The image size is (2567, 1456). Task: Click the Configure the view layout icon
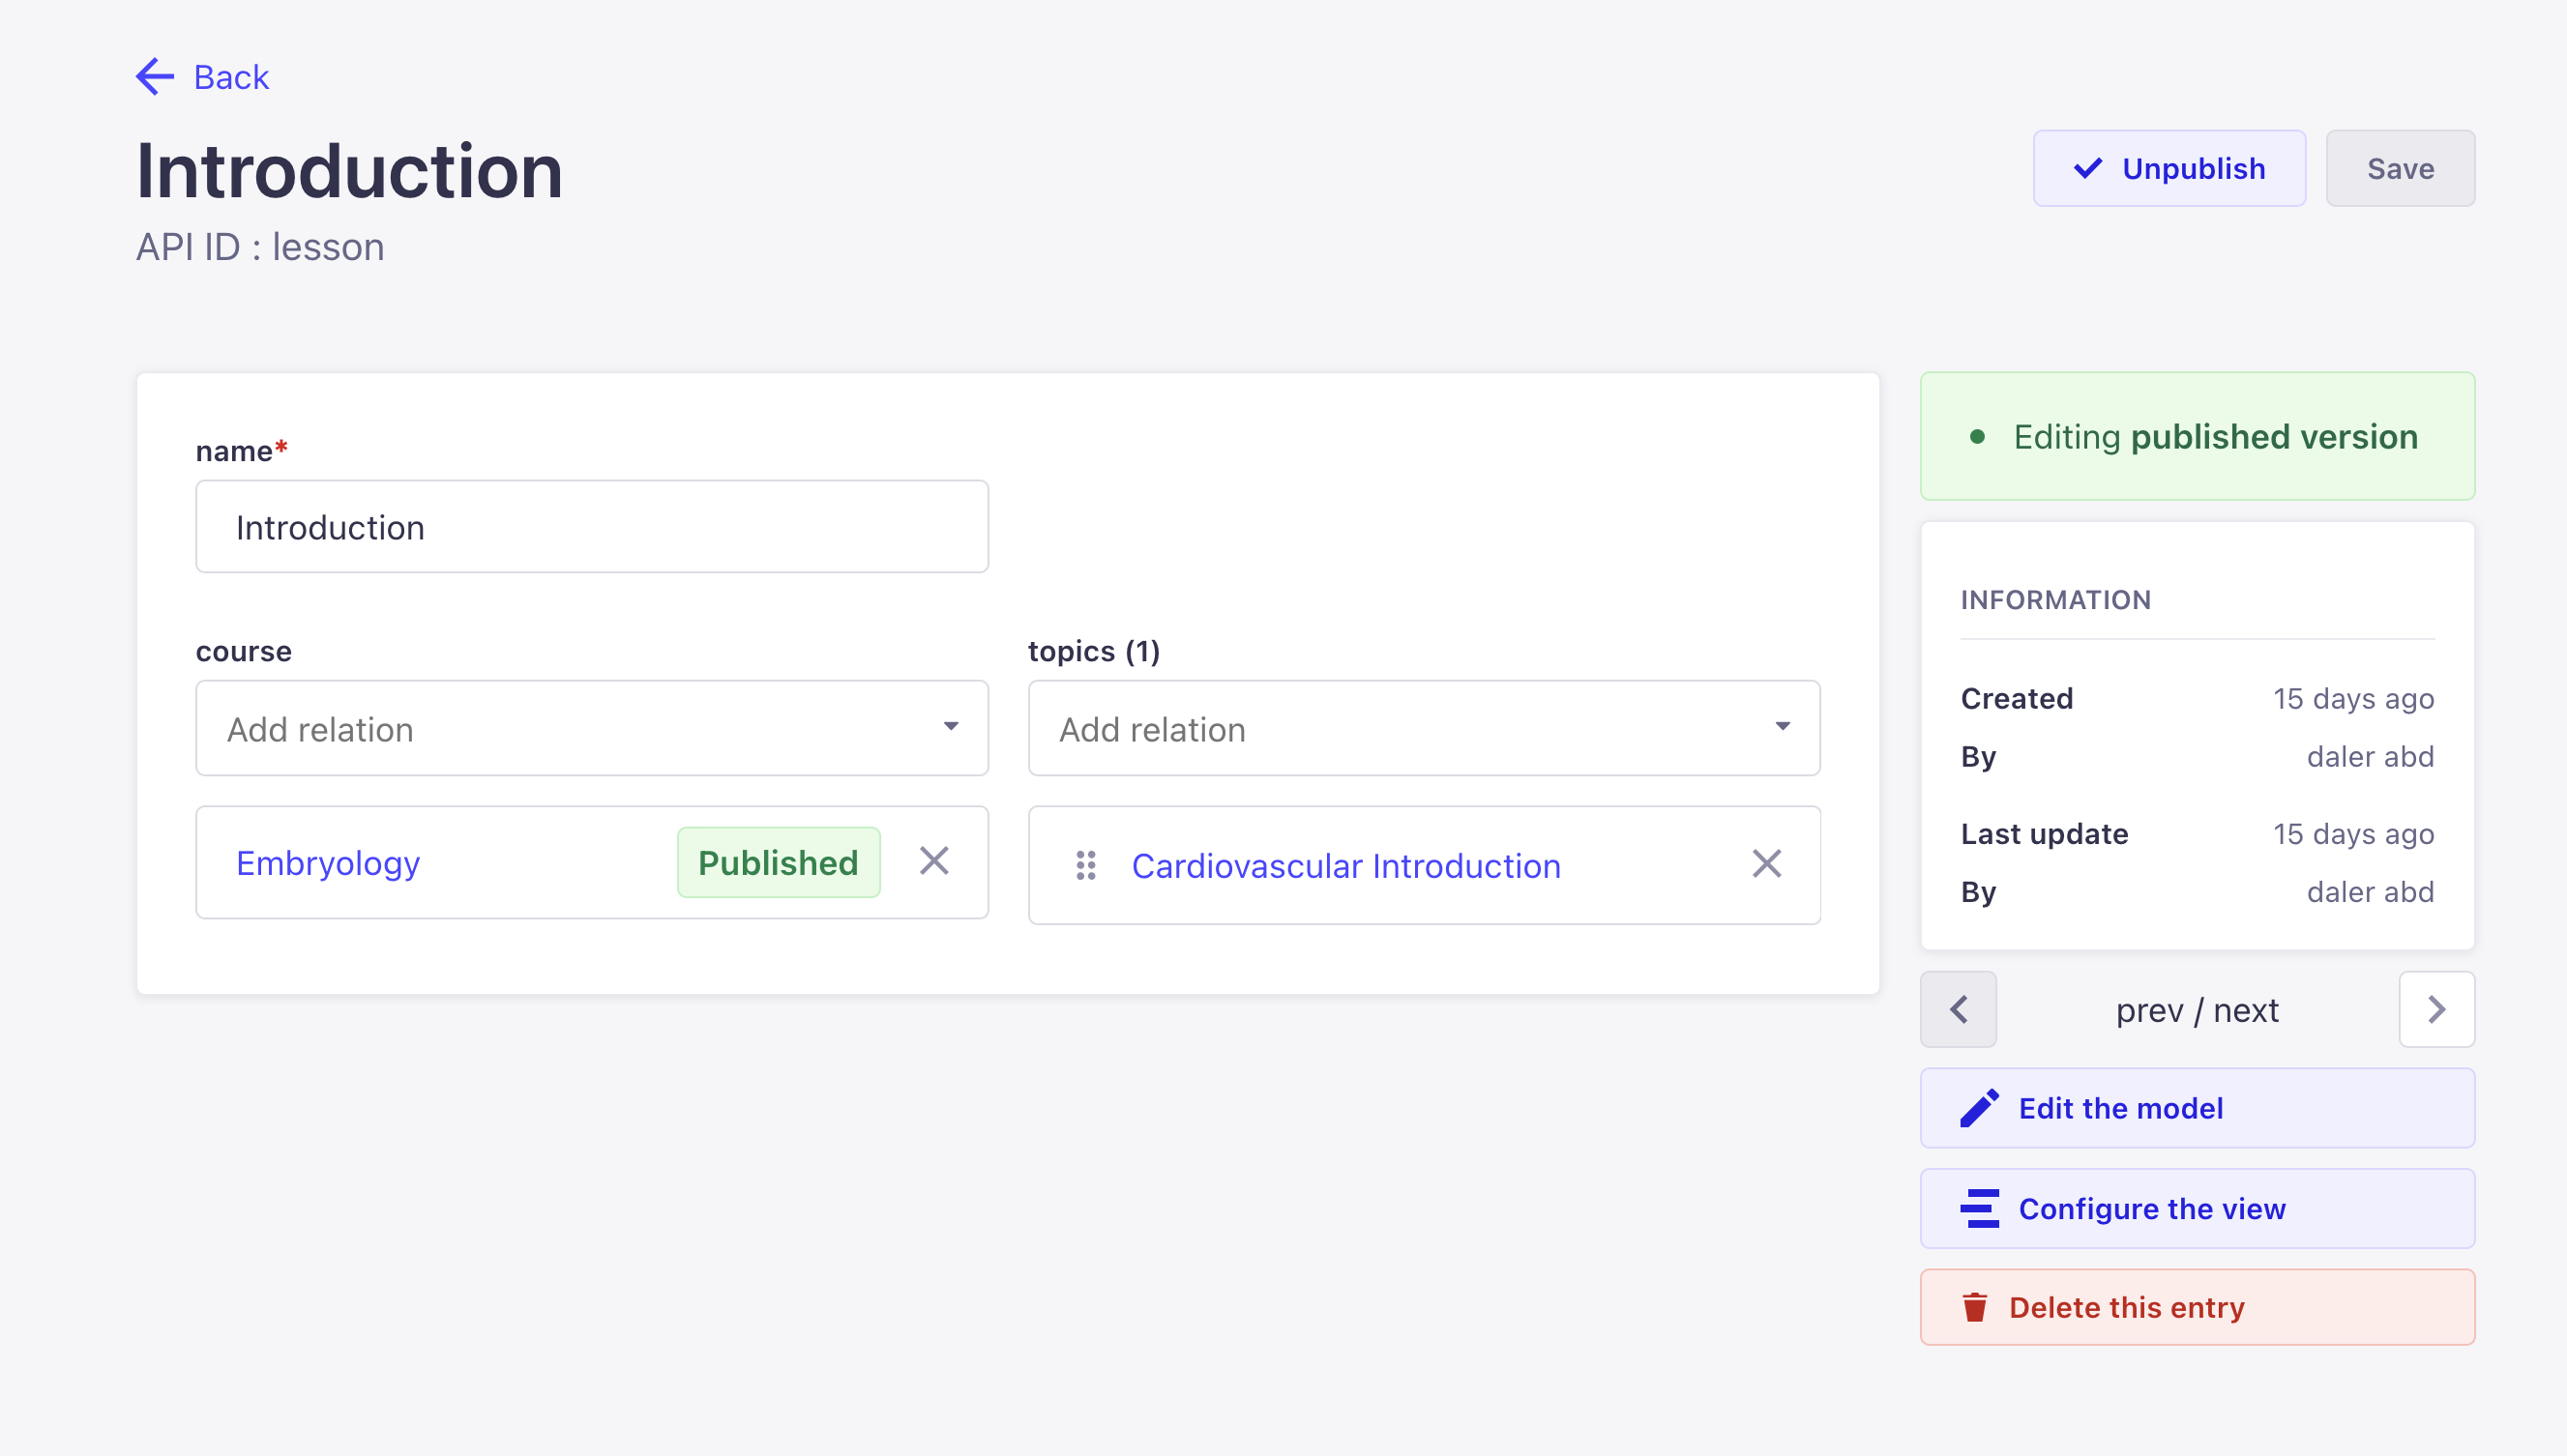tap(1979, 1208)
